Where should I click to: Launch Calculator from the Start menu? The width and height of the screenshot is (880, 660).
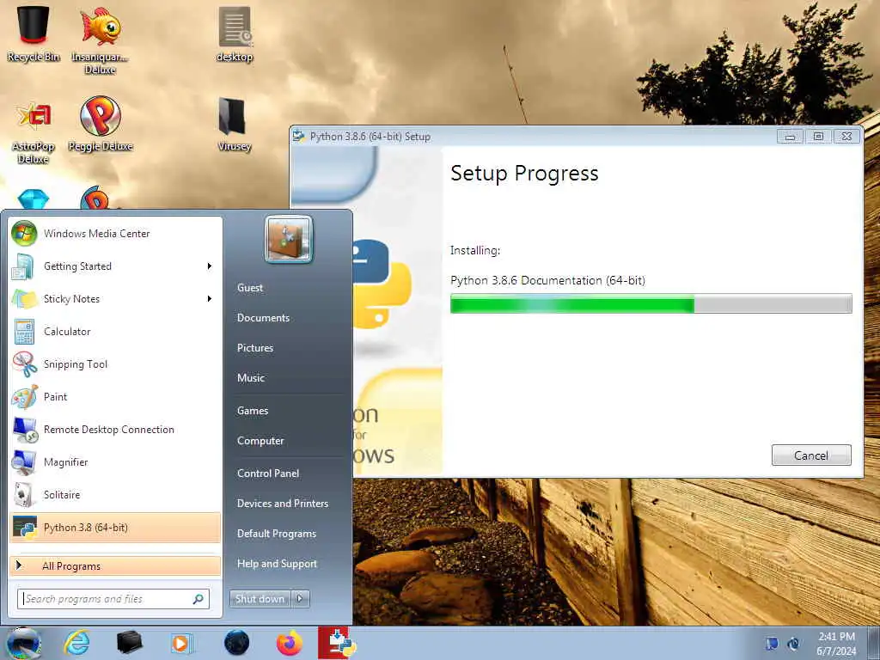(x=115, y=331)
